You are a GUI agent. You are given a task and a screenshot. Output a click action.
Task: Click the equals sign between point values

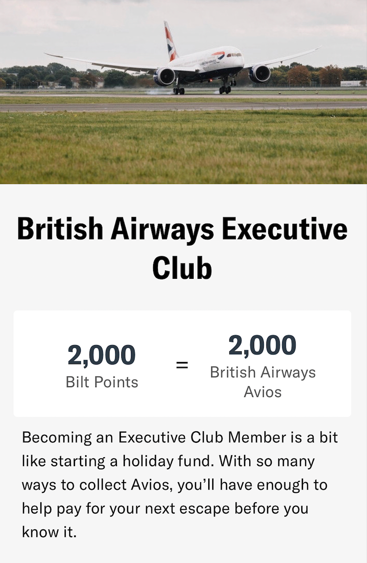tap(182, 365)
